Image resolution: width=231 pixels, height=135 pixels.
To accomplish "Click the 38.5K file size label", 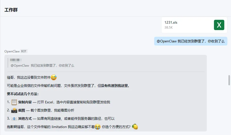I will [169, 28].
